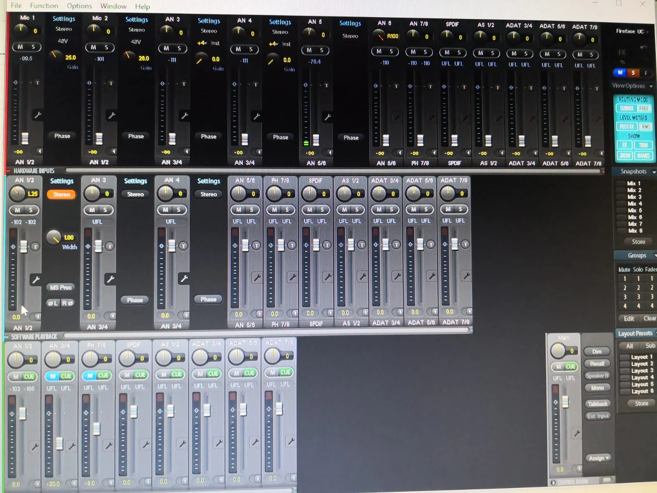Screen dimensions: 657x493
Task: Open wrench settings of AN 1/2 hardware output
Action: [x=36, y=280]
